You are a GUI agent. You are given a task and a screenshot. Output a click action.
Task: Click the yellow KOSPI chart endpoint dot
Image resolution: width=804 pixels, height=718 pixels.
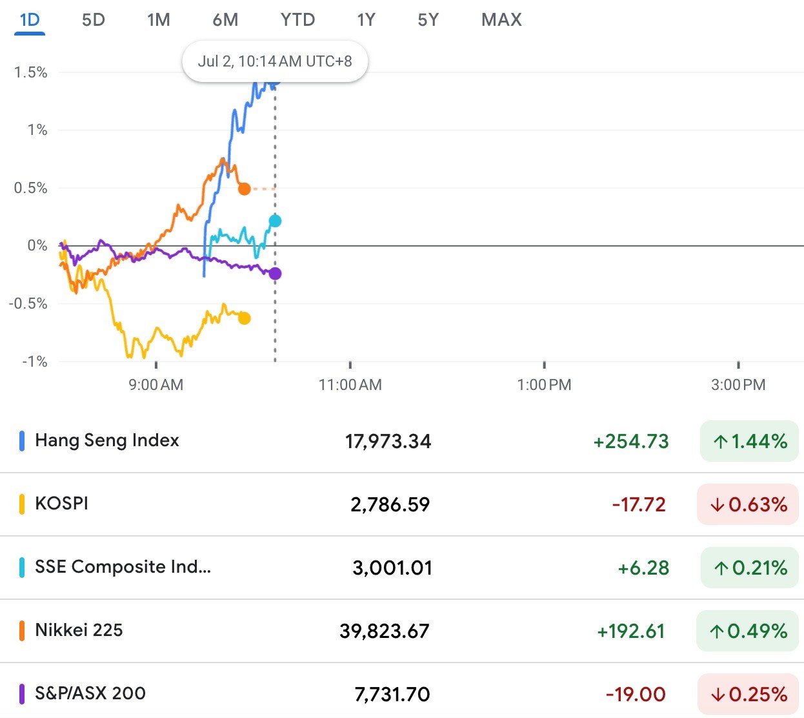(x=244, y=318)
